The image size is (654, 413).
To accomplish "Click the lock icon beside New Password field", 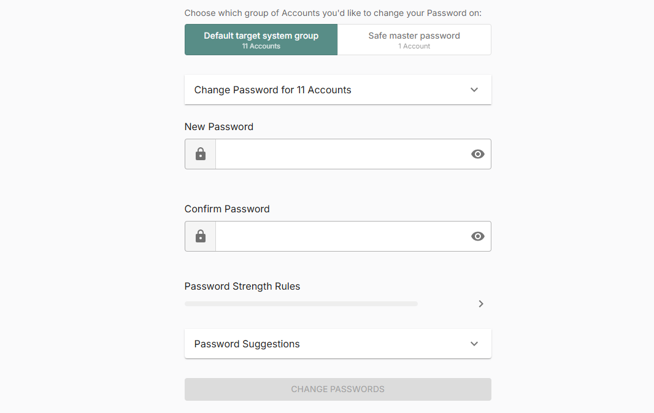I will pyautogui.click(x=200, y=154).
